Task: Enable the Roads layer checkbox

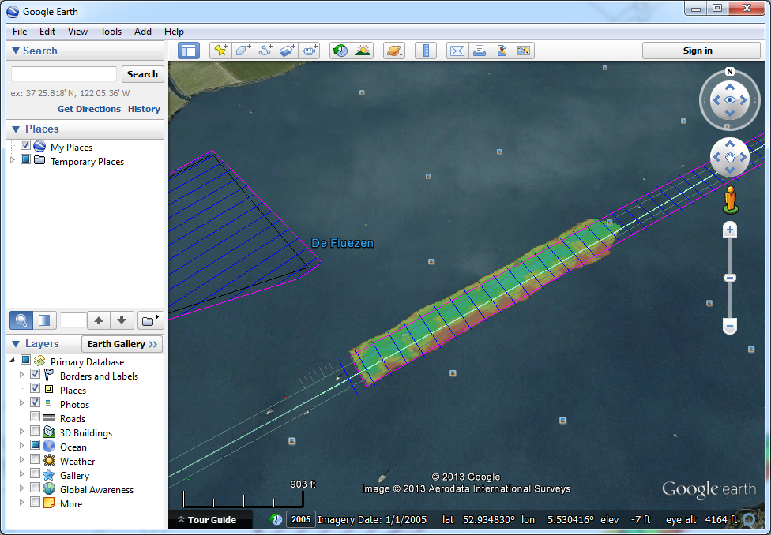Action: tap(35, 417)
